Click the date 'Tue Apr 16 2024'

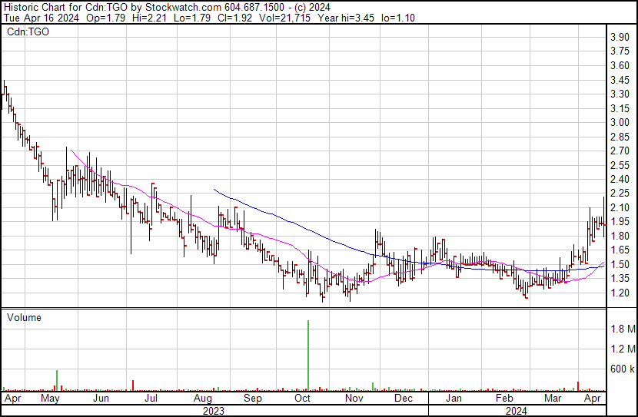(x=41, y=18)
